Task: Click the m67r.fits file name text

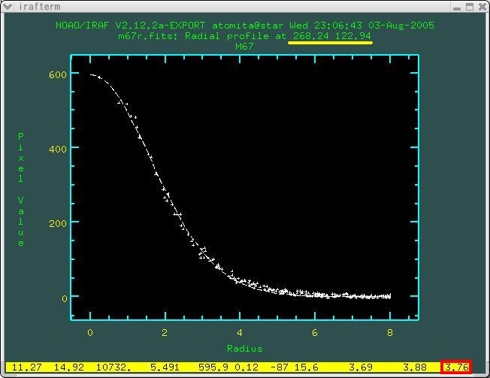Action: pos(148,36)
